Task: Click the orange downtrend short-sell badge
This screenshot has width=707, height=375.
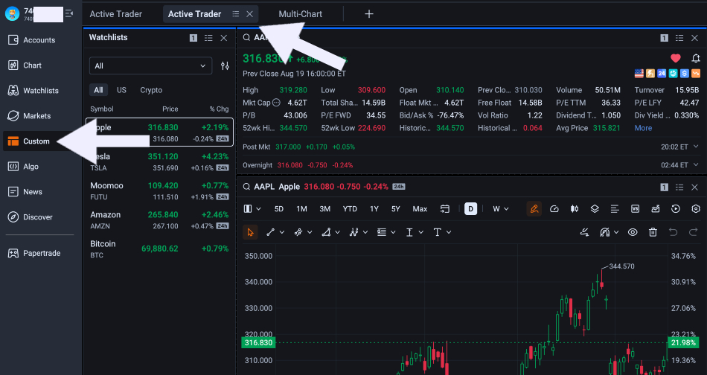Action: [x=696, y=74]
